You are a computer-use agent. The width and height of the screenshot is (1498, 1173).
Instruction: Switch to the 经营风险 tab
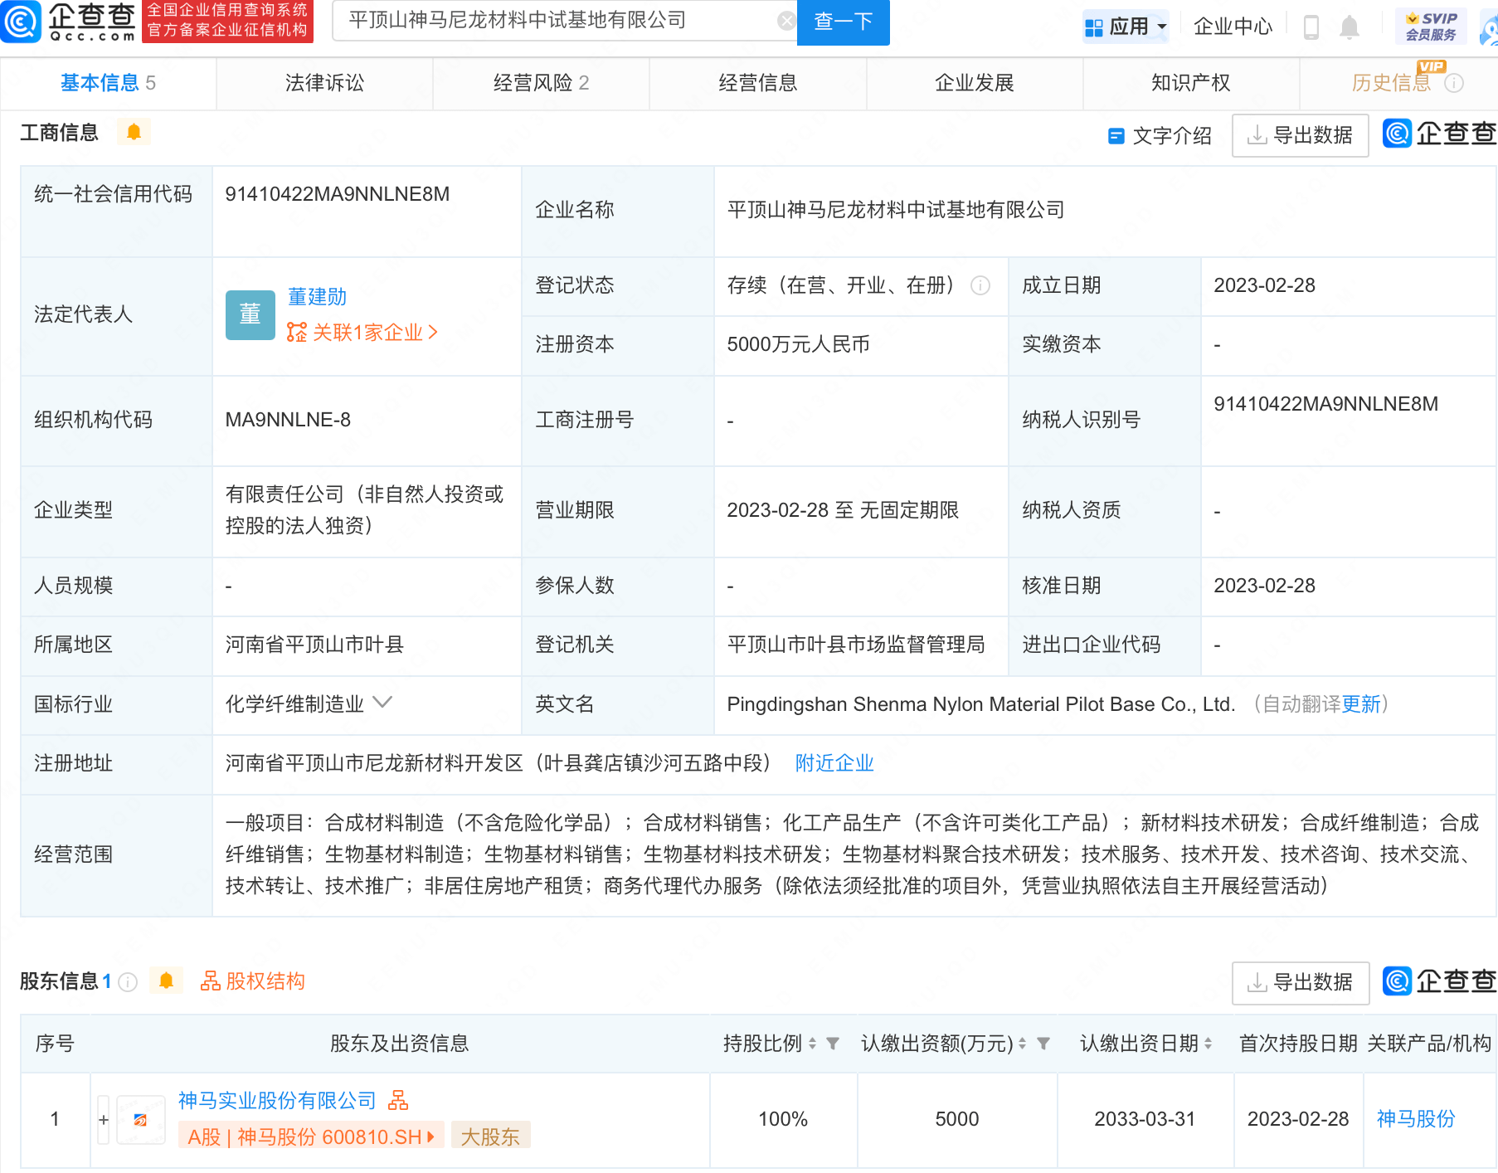coord(541,83)
